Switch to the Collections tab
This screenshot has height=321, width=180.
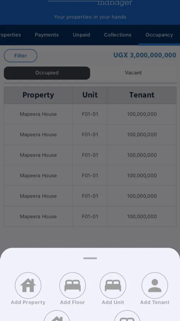(x=118, y=35)
